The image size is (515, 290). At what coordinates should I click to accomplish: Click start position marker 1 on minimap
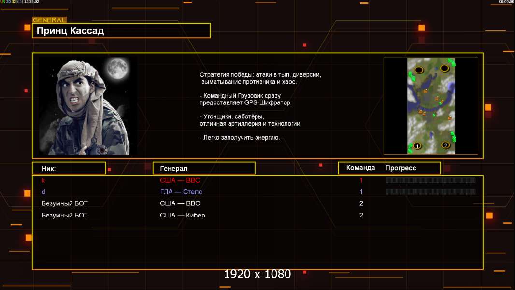417,146
